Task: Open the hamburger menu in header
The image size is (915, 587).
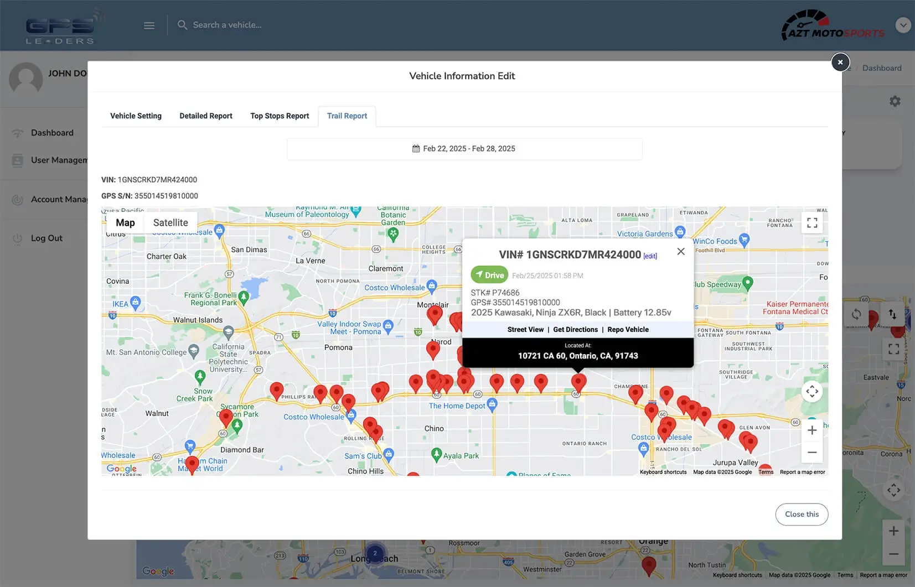Action: click(x=149, y=25)
